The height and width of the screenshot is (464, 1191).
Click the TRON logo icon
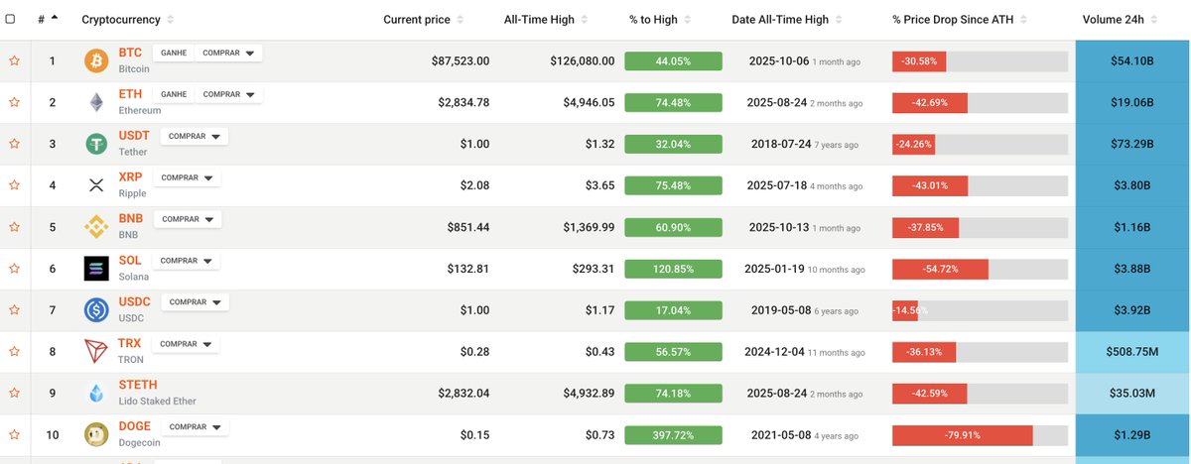coord(96,351)
